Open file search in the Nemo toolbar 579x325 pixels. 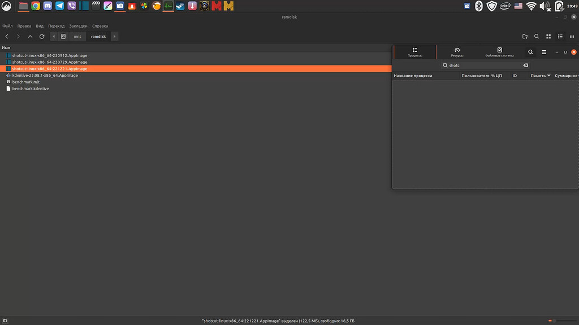coord(537,36)
